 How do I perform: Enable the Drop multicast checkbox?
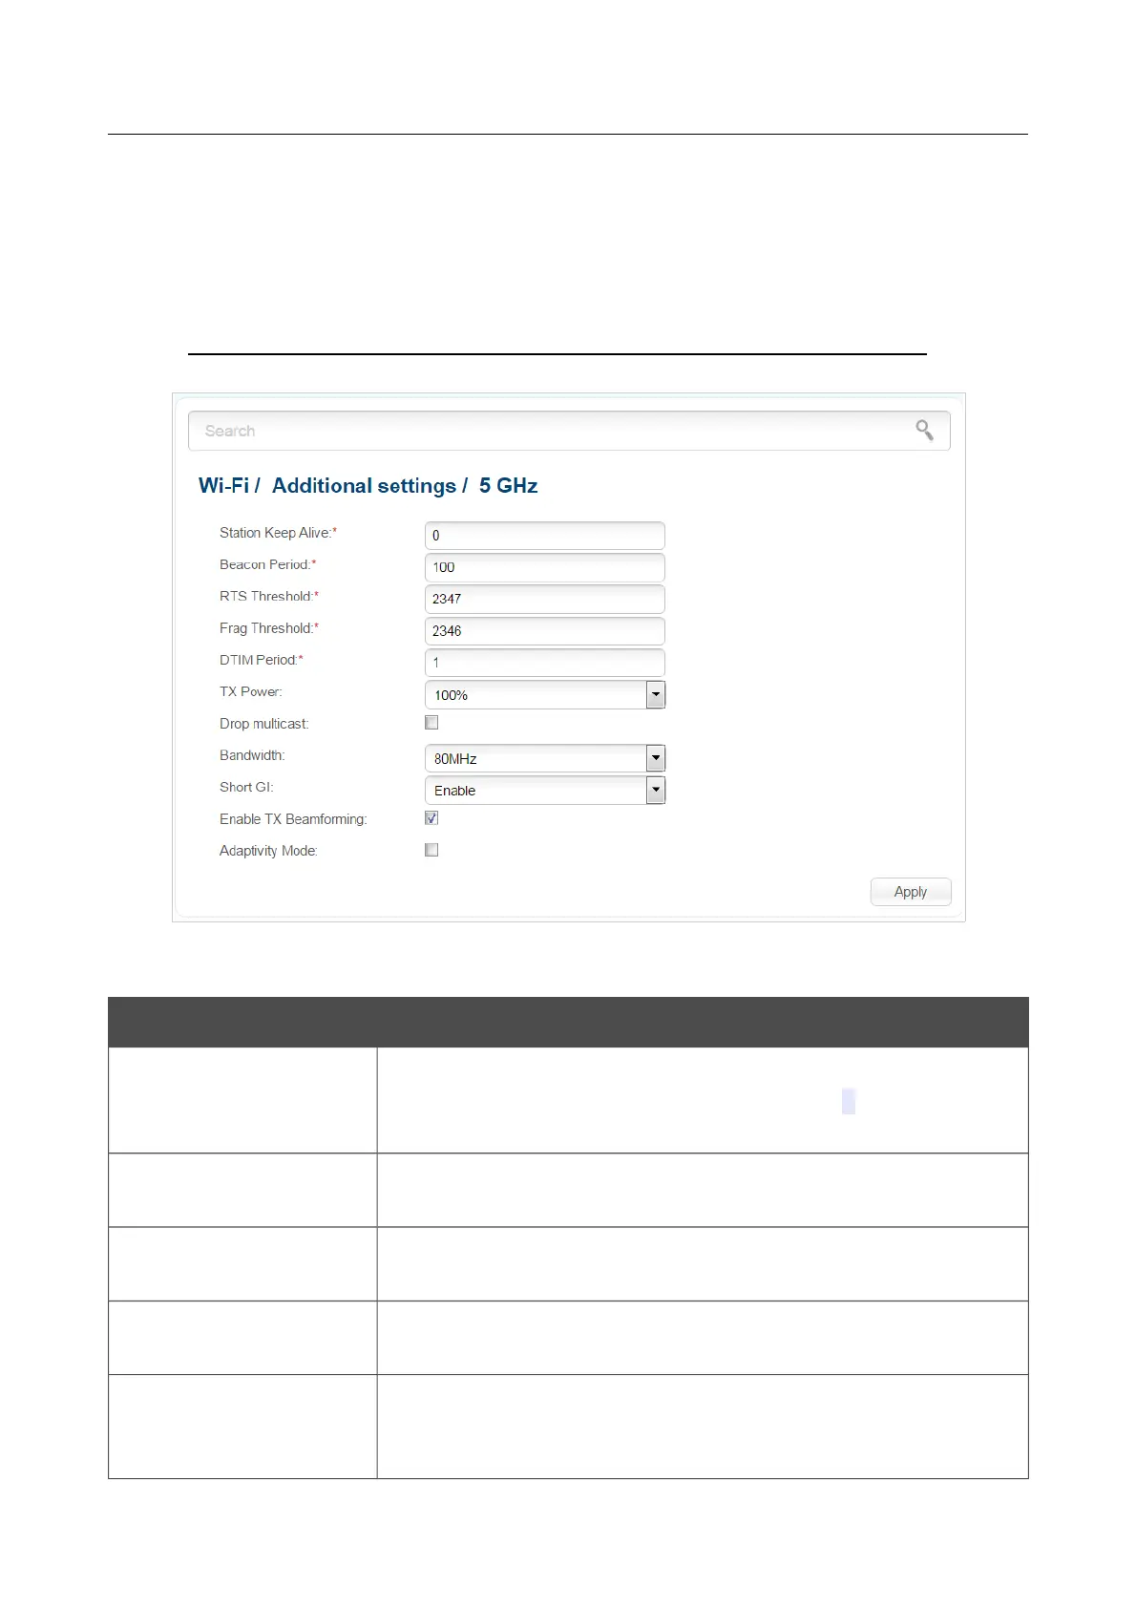[x=431, y=723]
